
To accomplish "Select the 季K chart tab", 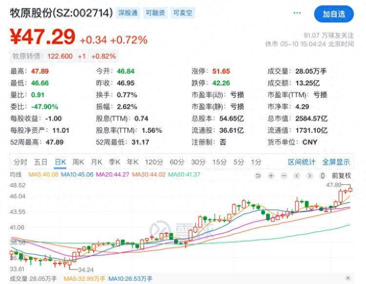I will (115, 162).
